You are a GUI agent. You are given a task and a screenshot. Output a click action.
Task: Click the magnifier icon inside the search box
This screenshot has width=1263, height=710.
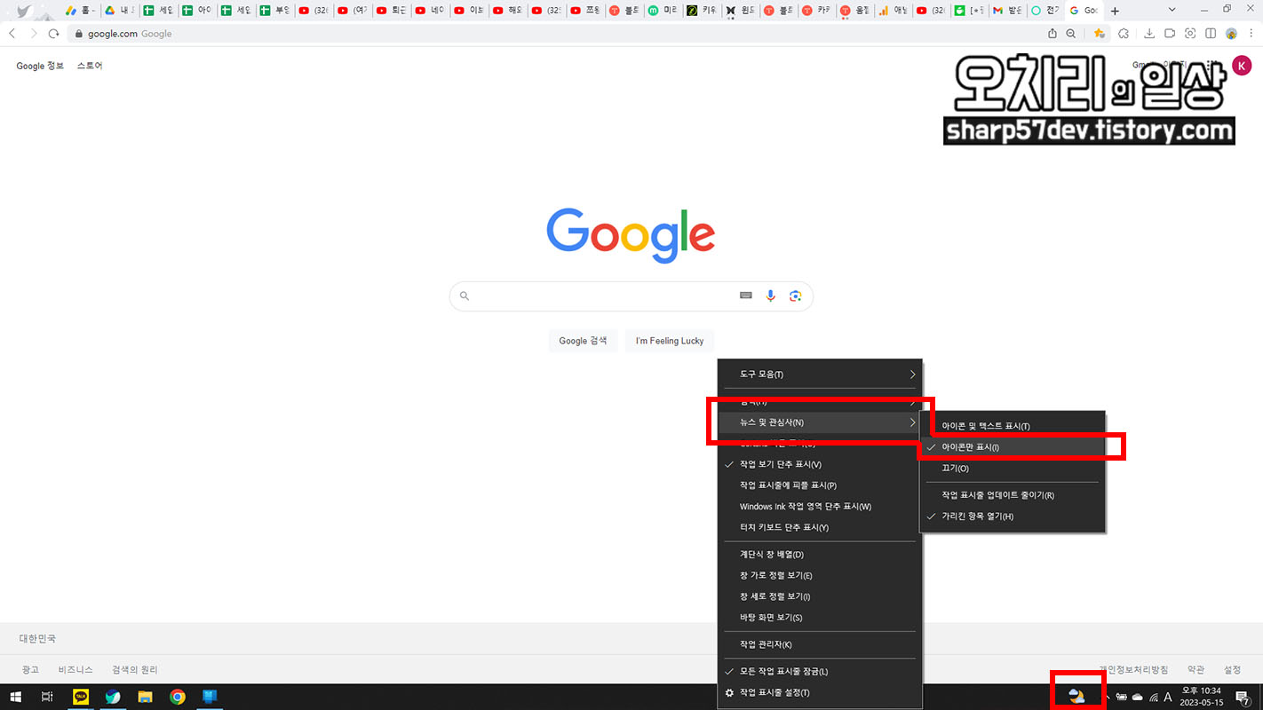point(465,296)
